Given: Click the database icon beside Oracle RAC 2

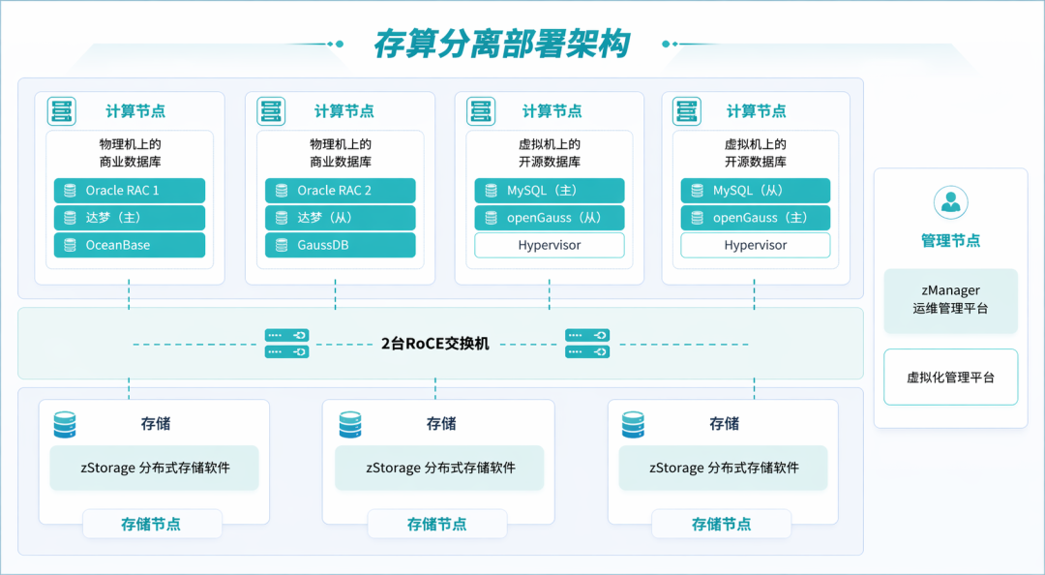Looking at the screenshot, I should tap(282, 191).
